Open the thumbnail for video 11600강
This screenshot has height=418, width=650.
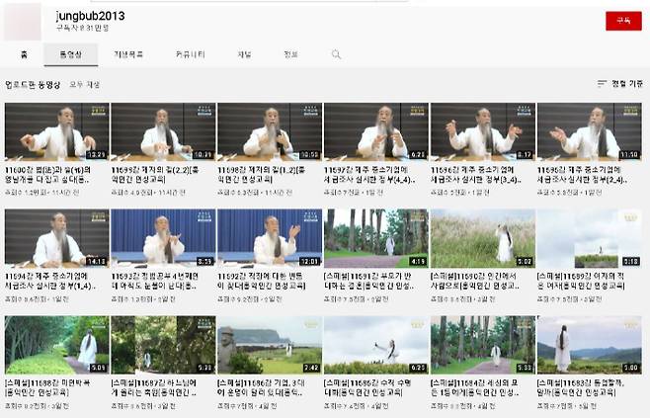click(x=56, y=131)
